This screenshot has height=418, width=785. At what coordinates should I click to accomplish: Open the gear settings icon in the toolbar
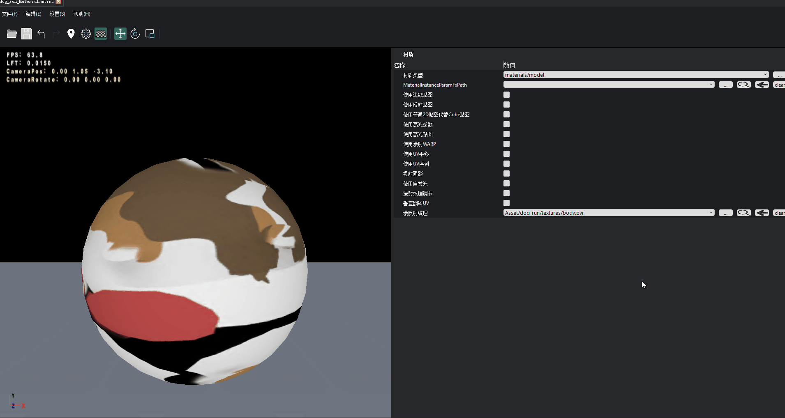point(86,34)
